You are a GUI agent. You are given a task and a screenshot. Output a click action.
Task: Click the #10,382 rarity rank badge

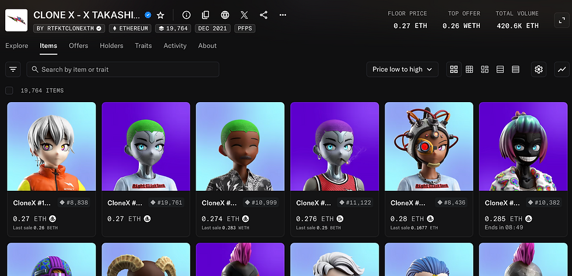[544, 202]
